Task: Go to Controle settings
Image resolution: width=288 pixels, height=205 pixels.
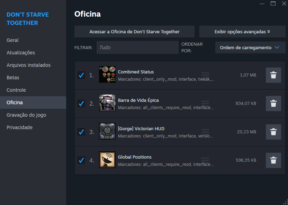Action: pyautogui.click(x=16, y=90)
